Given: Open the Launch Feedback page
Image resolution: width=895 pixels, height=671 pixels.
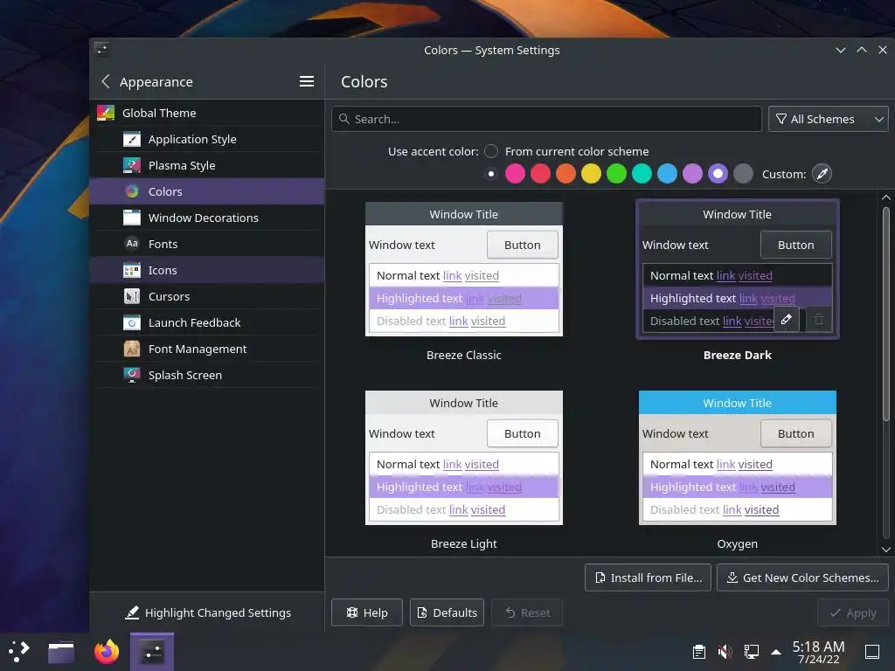Looking at the screenshot, I should coord(206,323).
